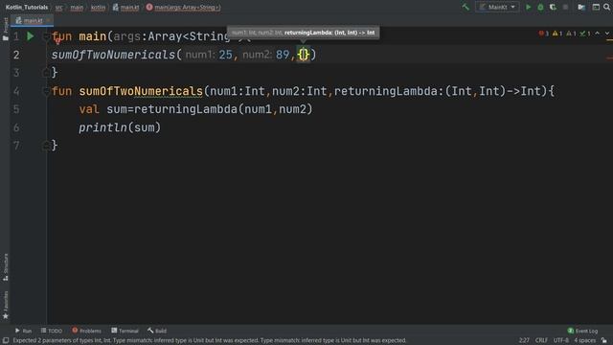
Task: Click the error stripe mark on right scrollbar
Action: 609,57
